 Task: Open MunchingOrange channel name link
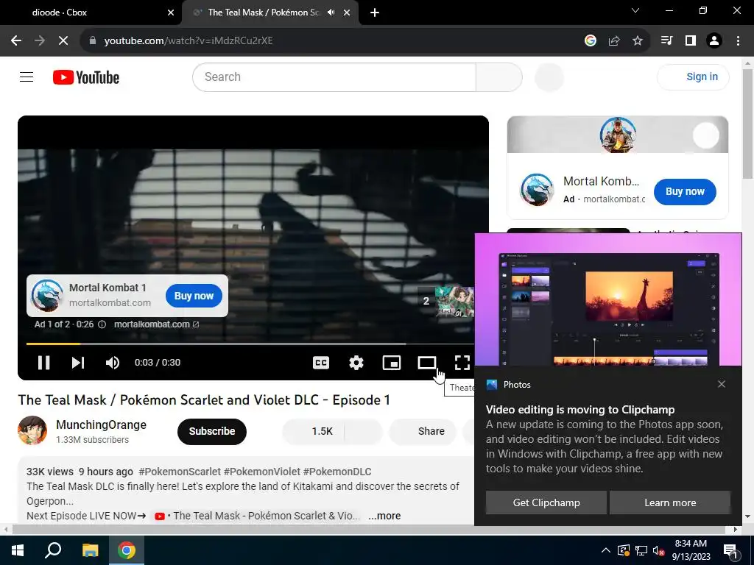(x=102, y=424)
